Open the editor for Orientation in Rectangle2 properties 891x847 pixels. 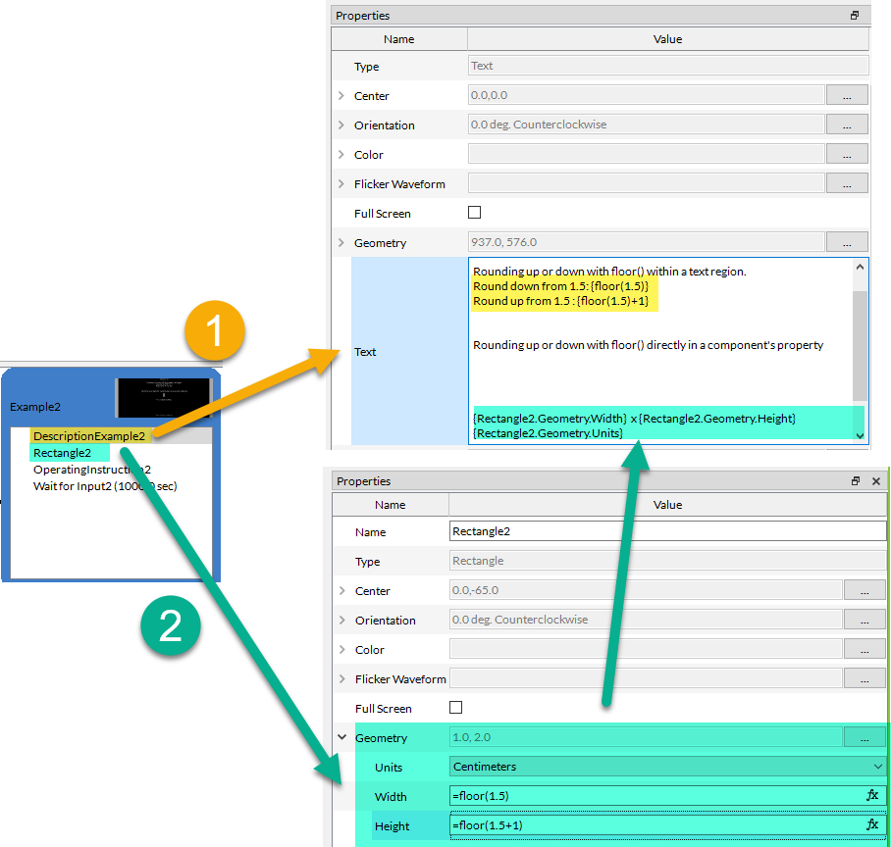[865, 621]
